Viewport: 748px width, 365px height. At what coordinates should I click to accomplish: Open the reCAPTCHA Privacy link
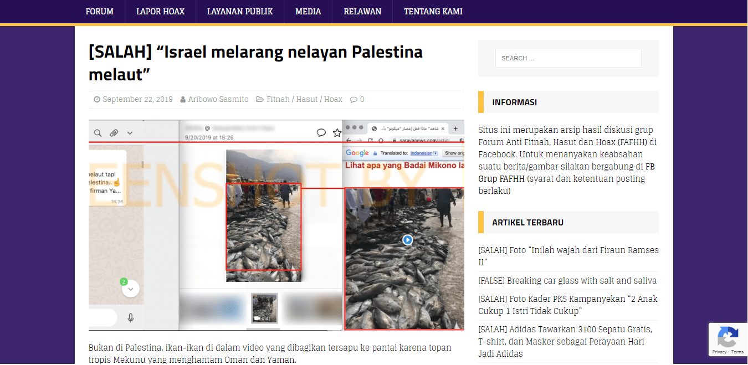point(719,352)
